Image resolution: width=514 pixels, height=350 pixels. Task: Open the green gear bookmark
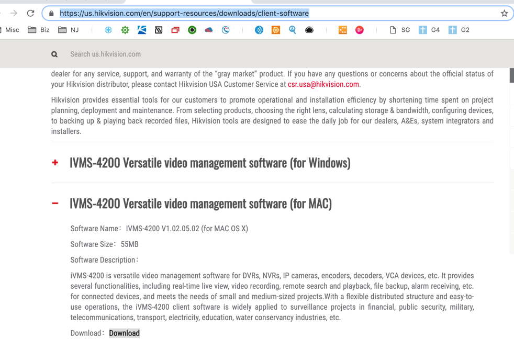125,30
